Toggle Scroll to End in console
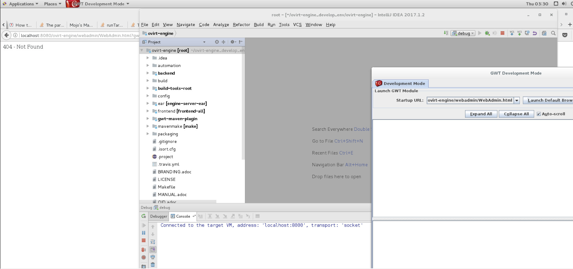Image resolution: width=573 pixels, height=269 pixels. (x=153, y=250)
